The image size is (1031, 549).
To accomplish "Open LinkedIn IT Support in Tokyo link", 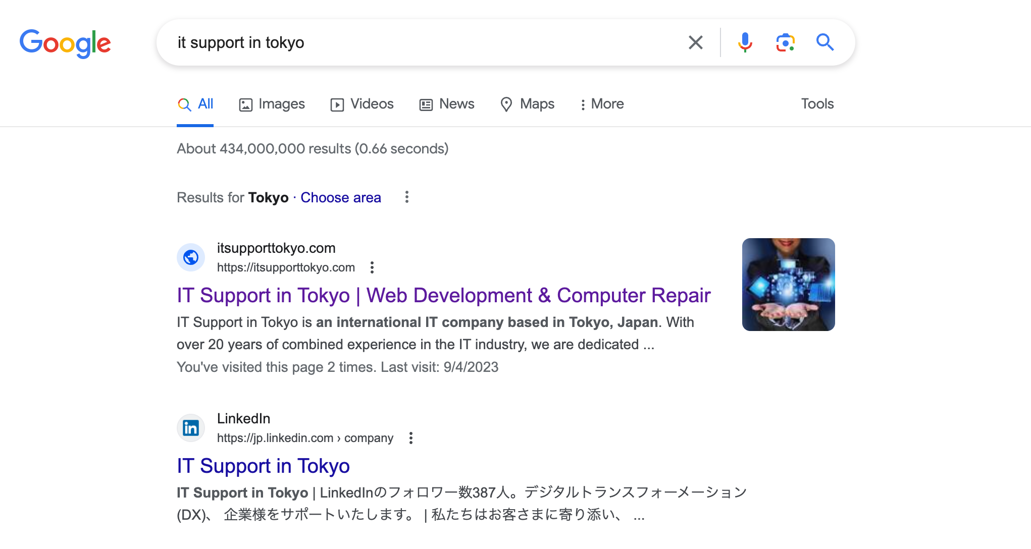I will (x=263, y=466).
